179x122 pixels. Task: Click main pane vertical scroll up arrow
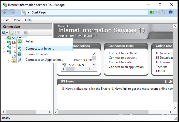[175, 26]
